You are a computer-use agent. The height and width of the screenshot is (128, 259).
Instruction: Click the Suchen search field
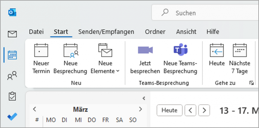click(x=205, y=12)
